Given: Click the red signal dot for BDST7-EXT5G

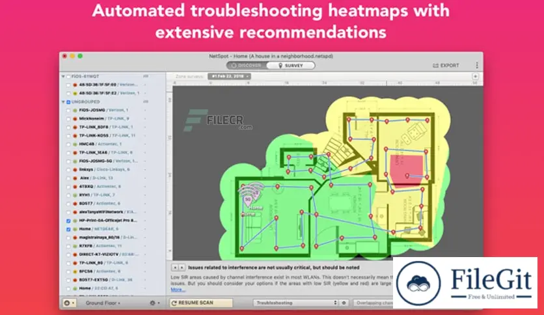Looking at the screenshot, I should click(x=75, y=280).
